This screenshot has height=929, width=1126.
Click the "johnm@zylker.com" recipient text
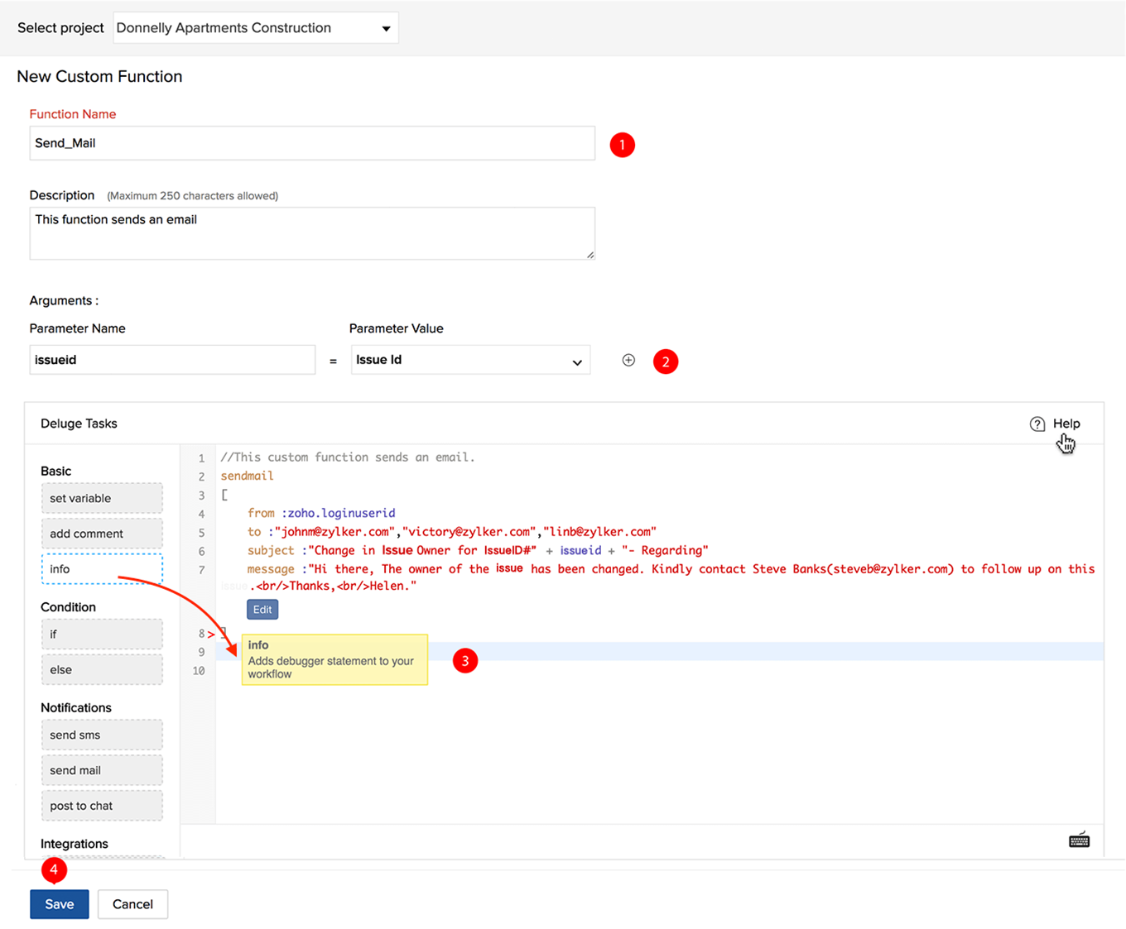pos(334,532)
